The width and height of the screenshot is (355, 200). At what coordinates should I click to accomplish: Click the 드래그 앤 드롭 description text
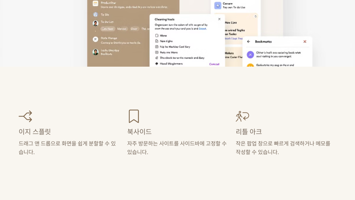(x=67, y=148)
